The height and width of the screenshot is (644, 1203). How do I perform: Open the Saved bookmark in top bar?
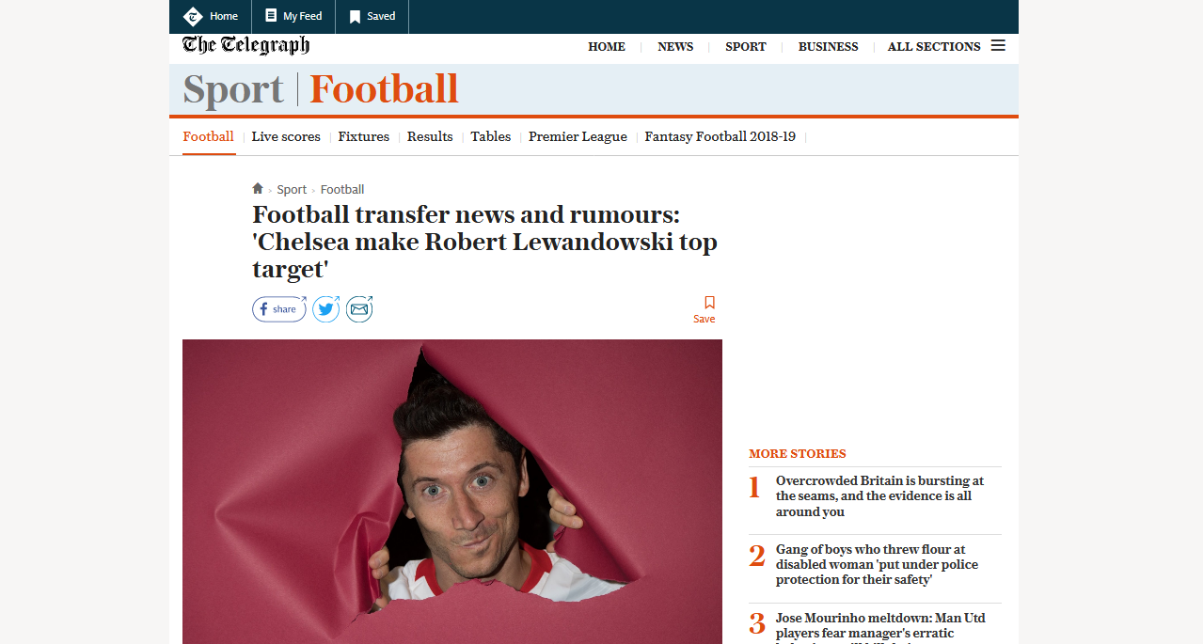tap(372, 16)
